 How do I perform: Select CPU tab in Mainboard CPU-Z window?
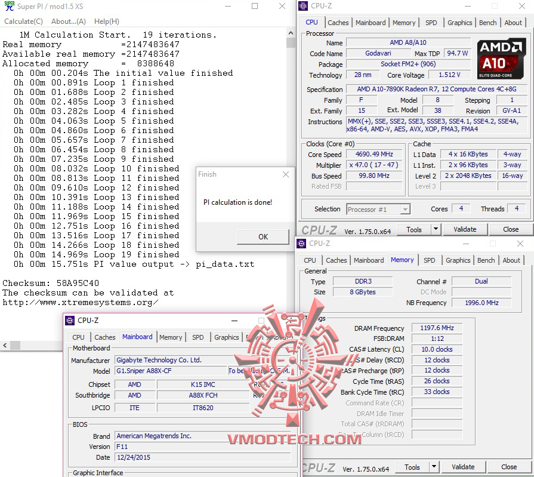tap(78, 337)
